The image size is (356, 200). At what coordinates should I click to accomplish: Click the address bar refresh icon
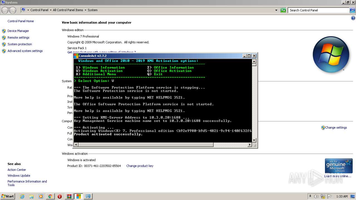point(283,10)
